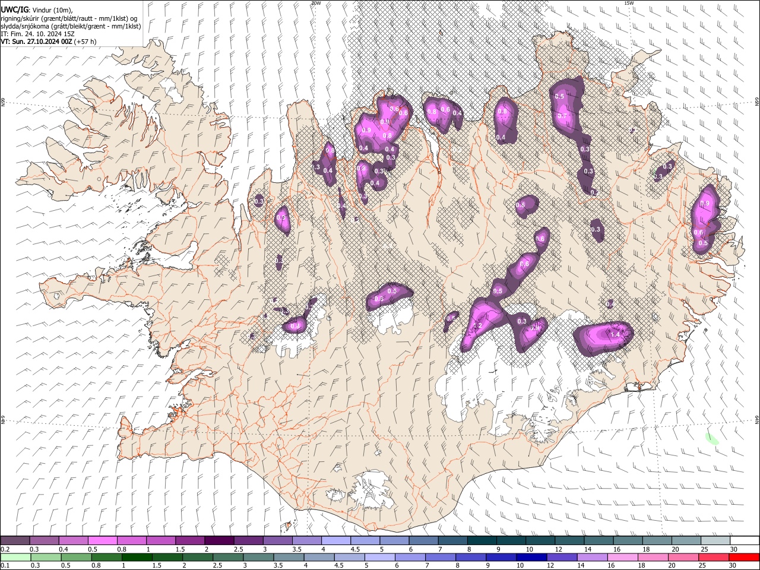This screenshot has width=760, height=570.
Task: Pick the pale gray upper swatch between 25 and 30
Action: pos(716,541)
